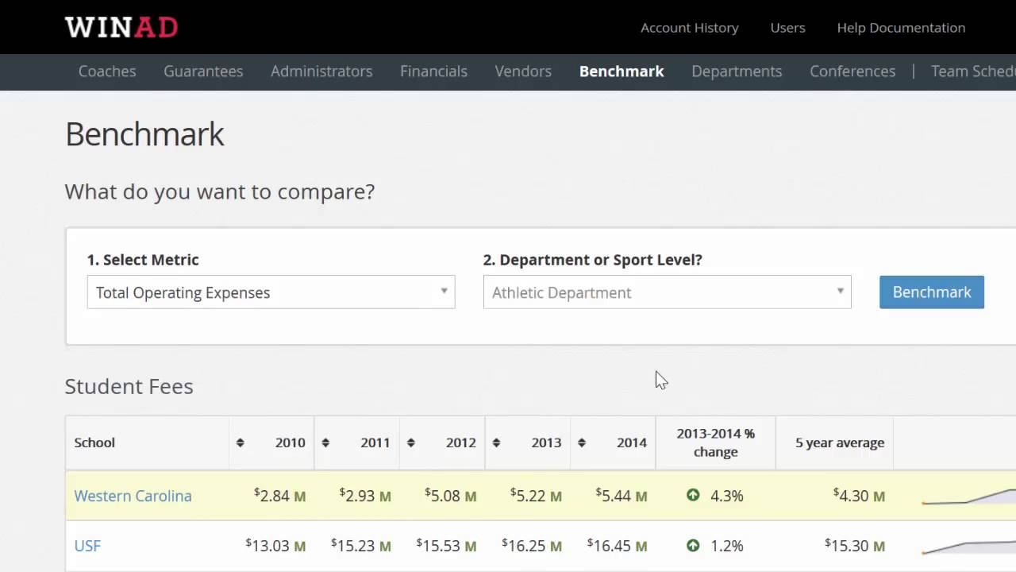Open the Western Carolina school link

click(133, 496)
